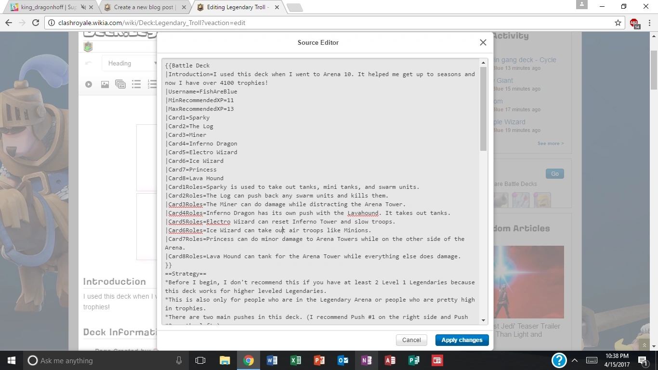Click the address bar URL
The height and width of the screenshot is (370, 658).
coord(152,23)
